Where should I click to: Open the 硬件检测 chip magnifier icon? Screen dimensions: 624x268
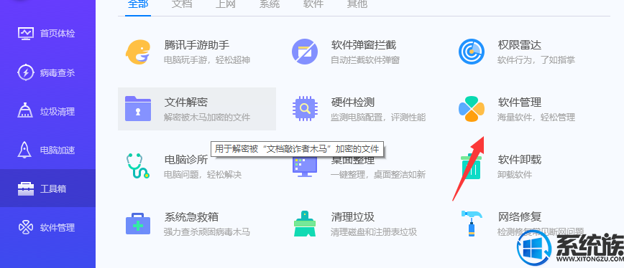[305, 108]
